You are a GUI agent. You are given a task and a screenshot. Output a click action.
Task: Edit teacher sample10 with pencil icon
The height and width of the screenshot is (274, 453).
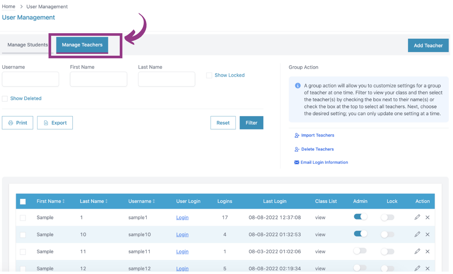point(417,234)
